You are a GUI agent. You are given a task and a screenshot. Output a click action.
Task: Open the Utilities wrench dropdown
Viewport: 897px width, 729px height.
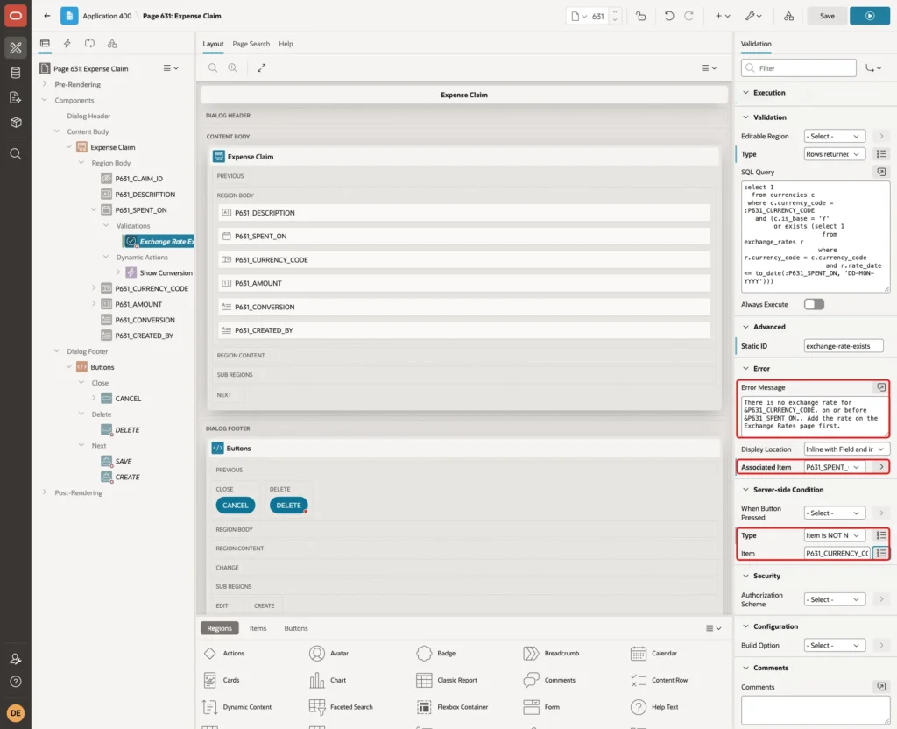point(752,16)
